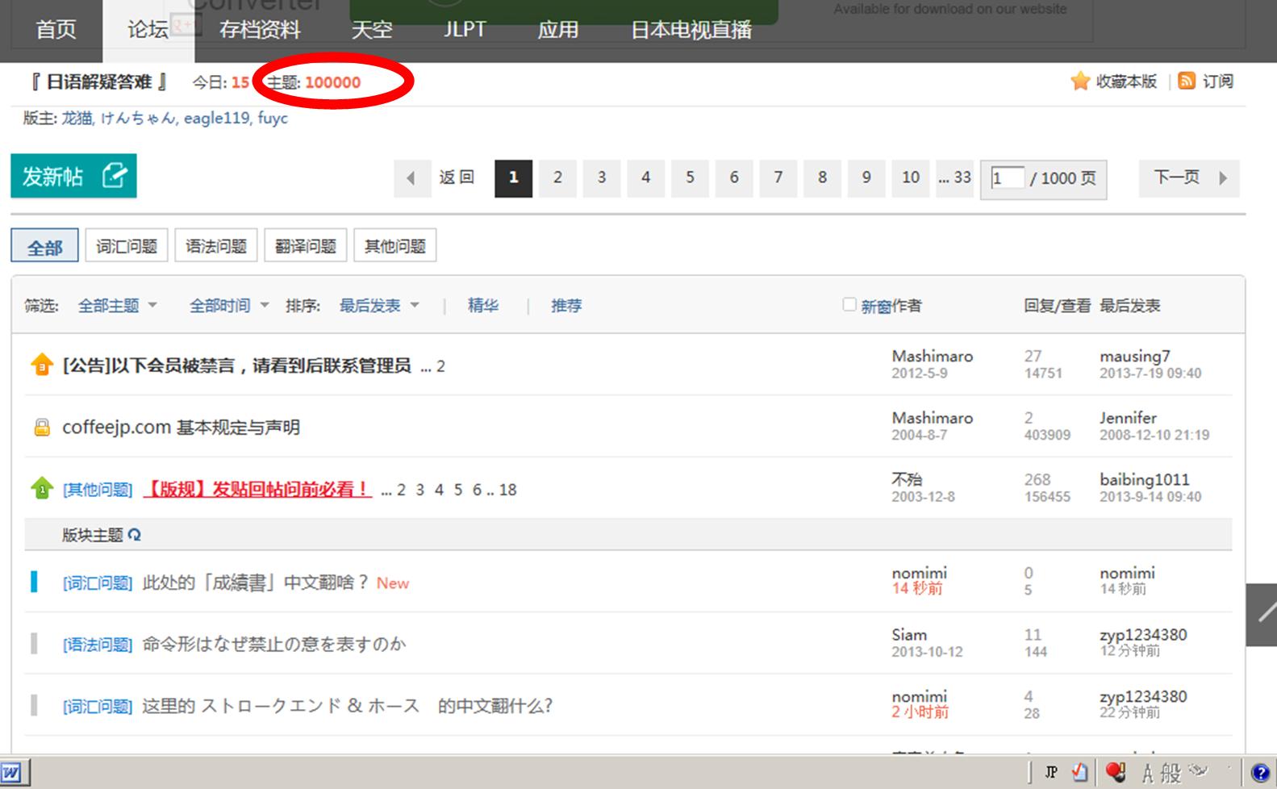The height and width of the screenshot is (789, 1277).
Task: Open moderator fuyc profile
Action: click(x=273, y=118)
